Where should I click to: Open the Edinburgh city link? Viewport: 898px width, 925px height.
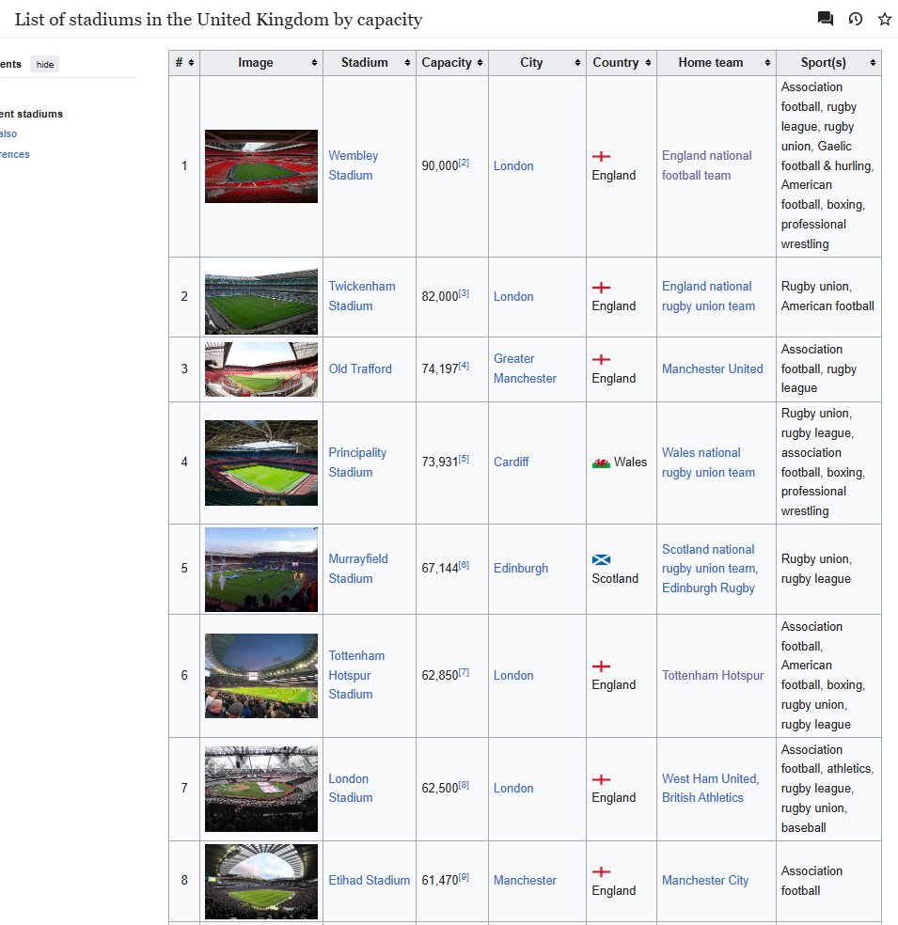(x=520, y=568)
